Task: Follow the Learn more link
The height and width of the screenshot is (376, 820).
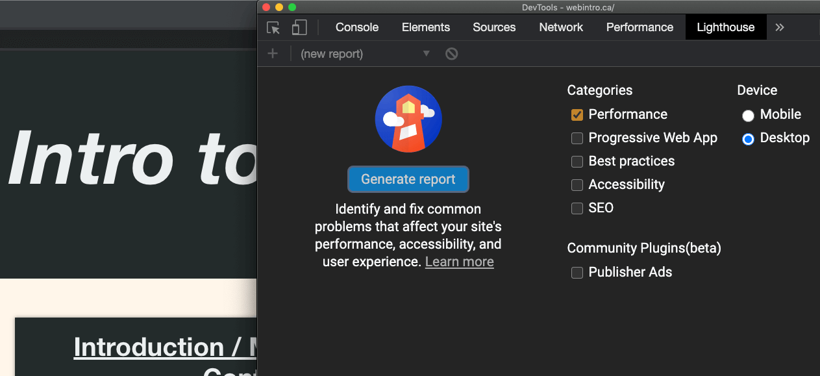Action: click(x=459, y=262)
